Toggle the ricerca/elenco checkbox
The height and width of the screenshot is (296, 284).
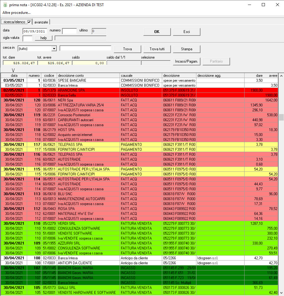pyautogui.click(x=29, y=22)
